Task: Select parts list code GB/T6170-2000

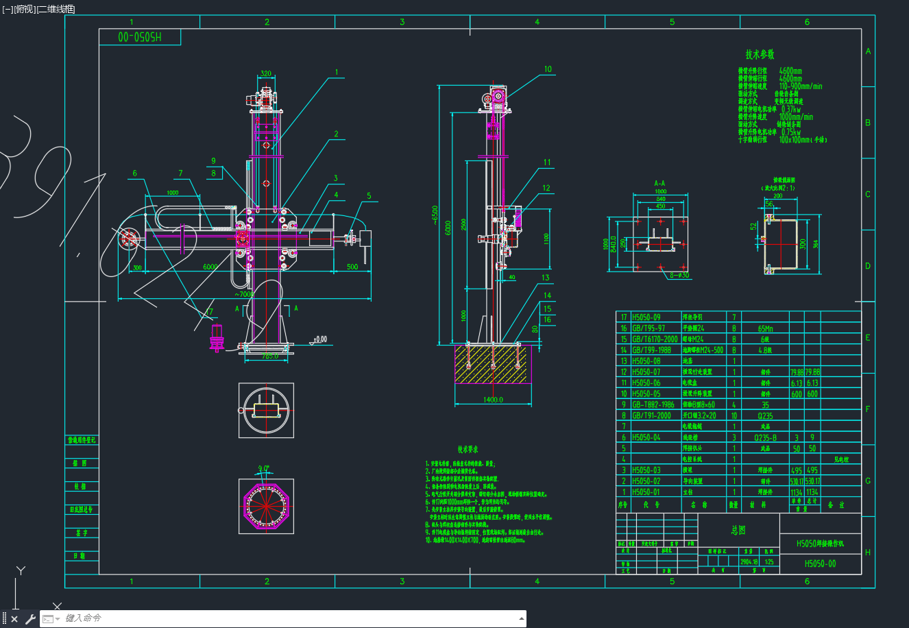Action: [655, 339]
